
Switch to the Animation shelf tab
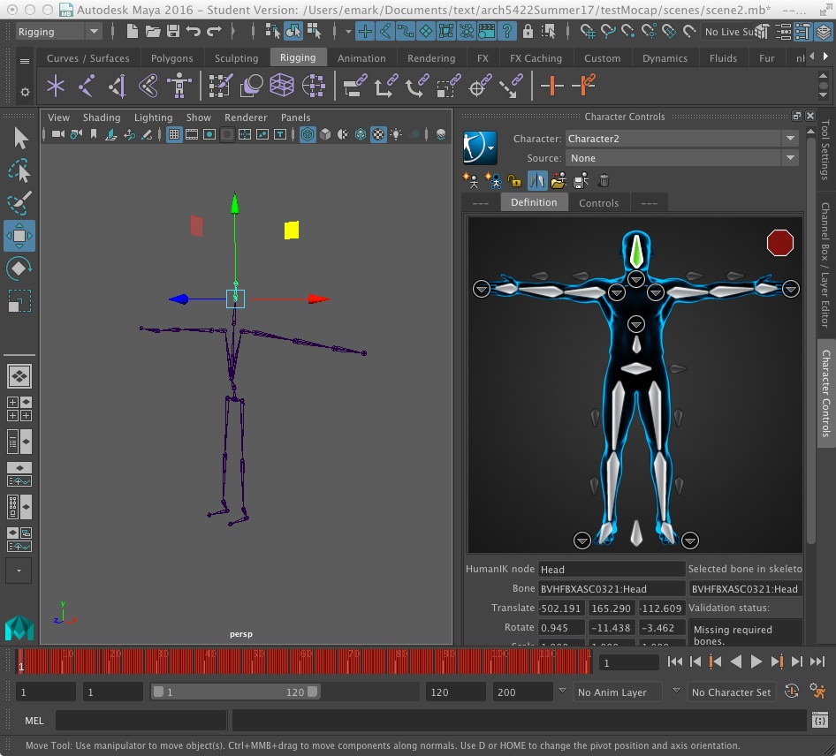[361, 58]
